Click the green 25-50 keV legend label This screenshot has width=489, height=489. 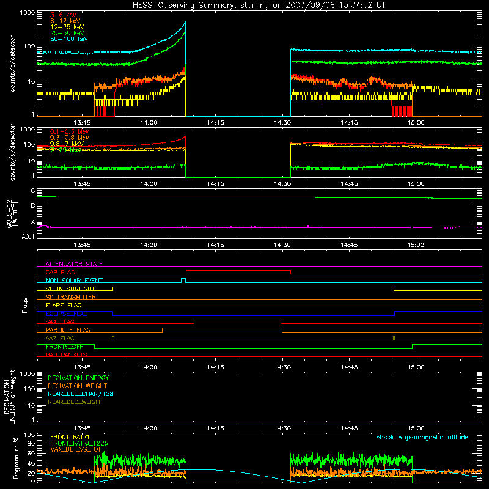(x=67, y=33)
